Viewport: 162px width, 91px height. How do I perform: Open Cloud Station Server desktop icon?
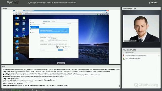point(17,36)
